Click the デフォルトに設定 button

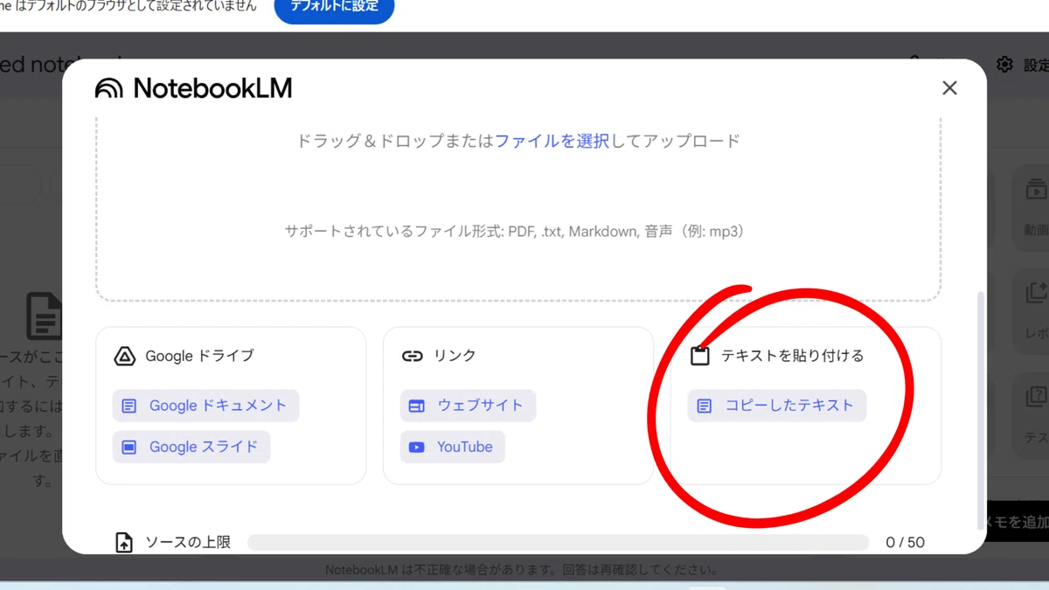click(334, 7)
